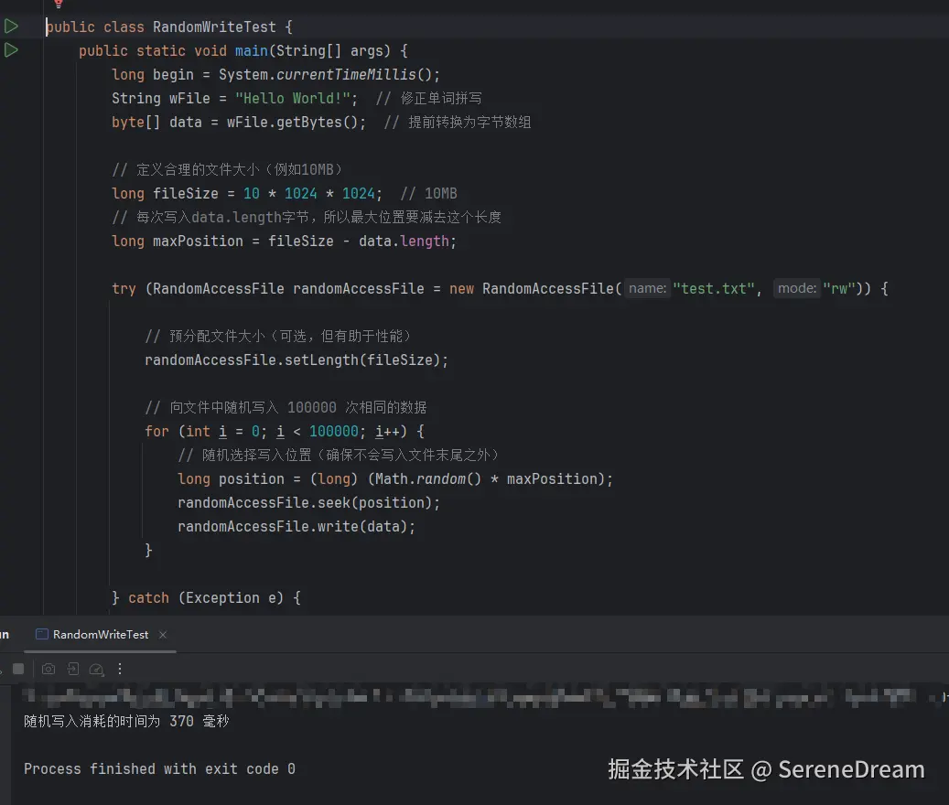Click the catch (Exception e) line
This screenshot has width=949, height=805.
206,597
